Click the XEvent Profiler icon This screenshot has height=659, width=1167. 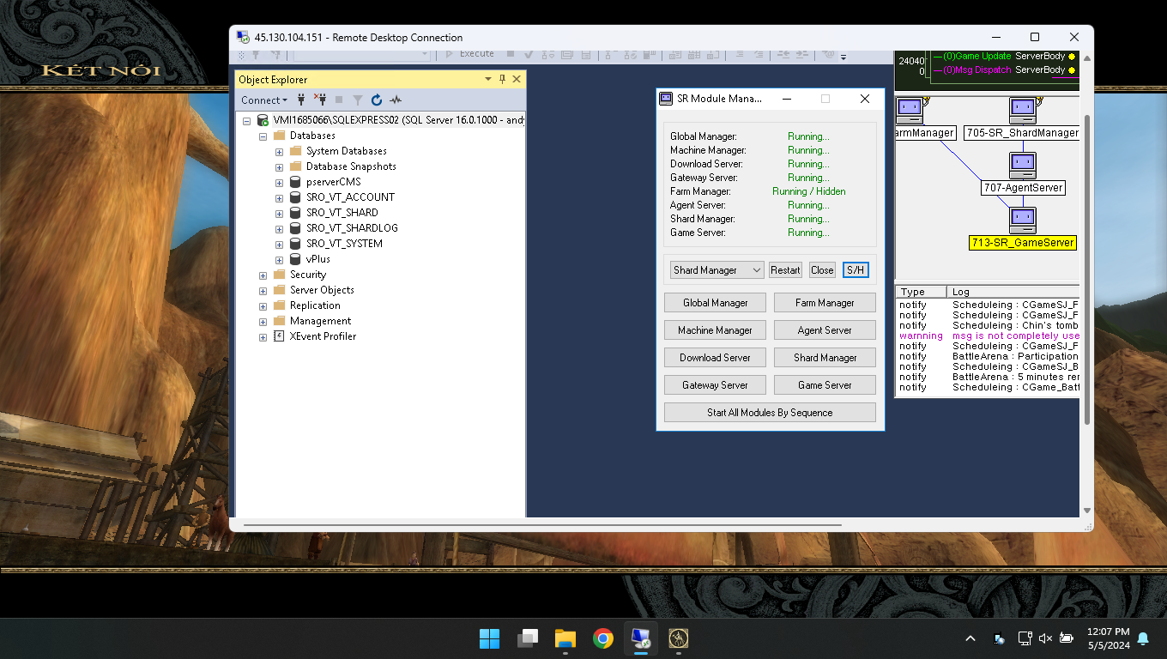279,336
